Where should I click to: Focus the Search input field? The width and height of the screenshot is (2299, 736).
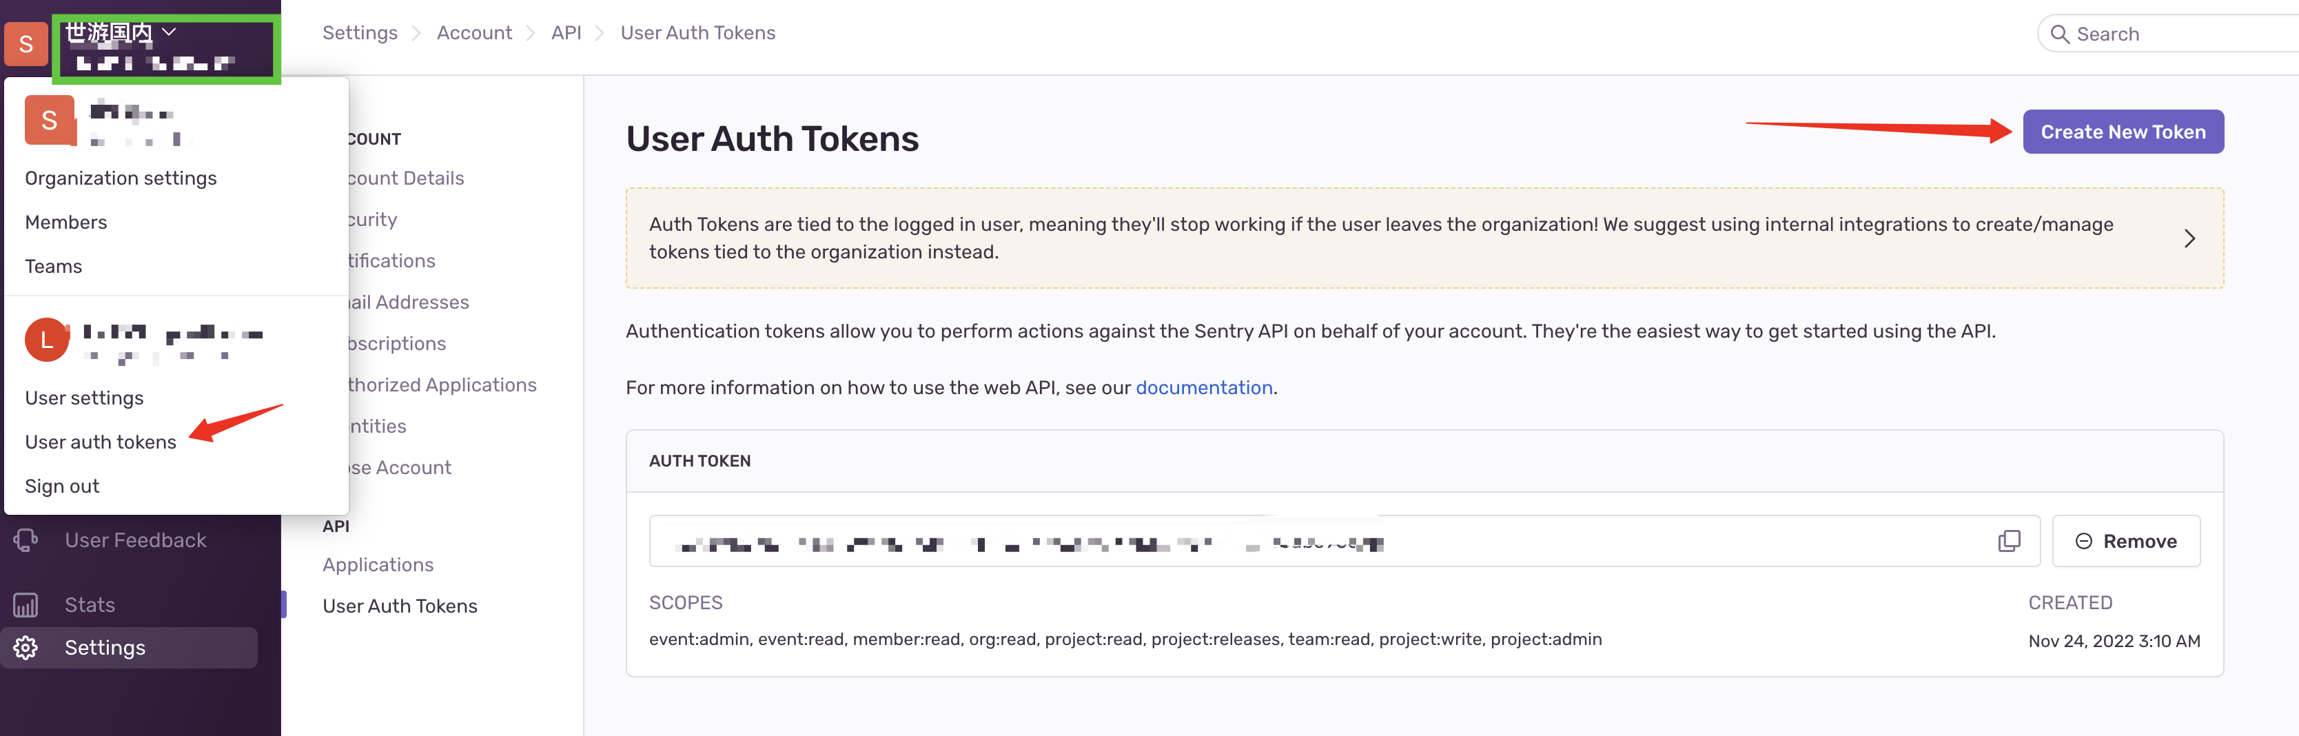(x=2178, y=34)
